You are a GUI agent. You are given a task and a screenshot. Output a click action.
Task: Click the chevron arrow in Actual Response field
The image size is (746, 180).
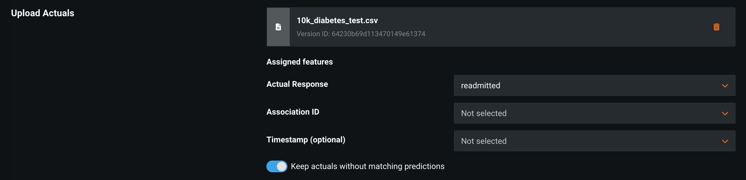click(725, 86)
